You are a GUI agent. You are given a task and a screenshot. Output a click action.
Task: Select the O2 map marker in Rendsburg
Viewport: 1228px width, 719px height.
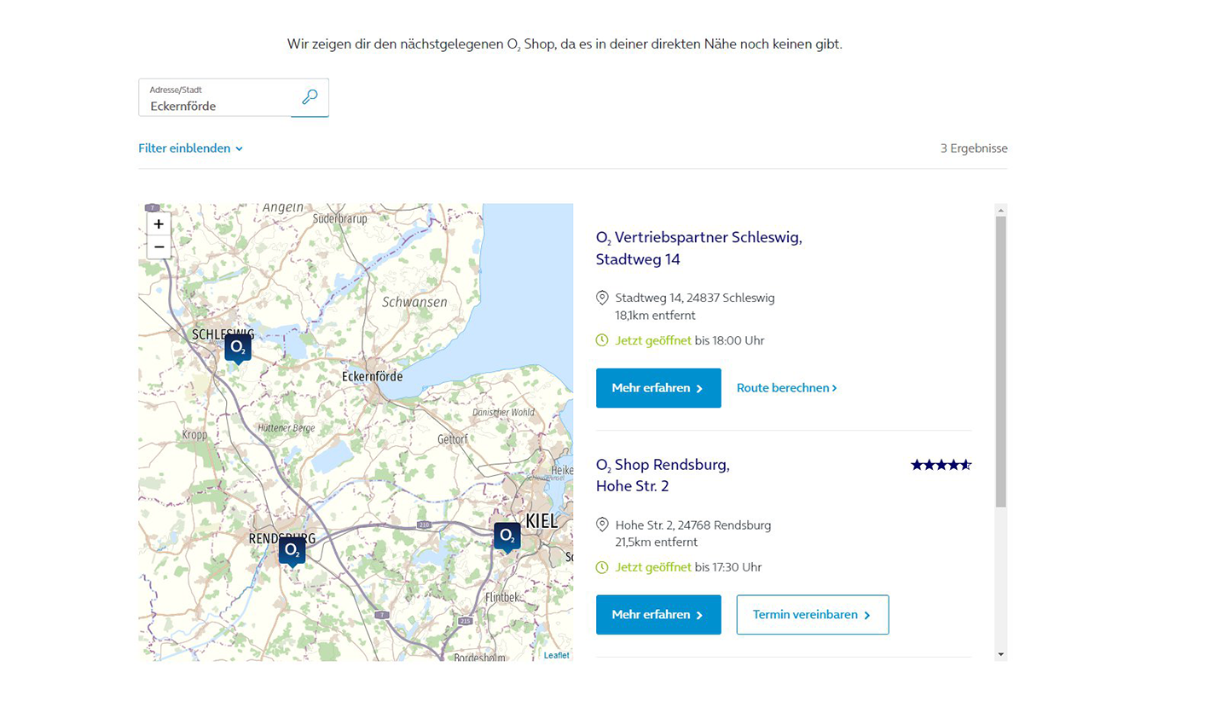click(292, 551)
